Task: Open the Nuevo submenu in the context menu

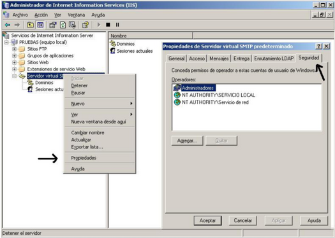Action: 100,104
